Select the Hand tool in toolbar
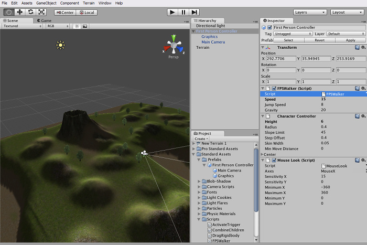 [x=9, y=12]
